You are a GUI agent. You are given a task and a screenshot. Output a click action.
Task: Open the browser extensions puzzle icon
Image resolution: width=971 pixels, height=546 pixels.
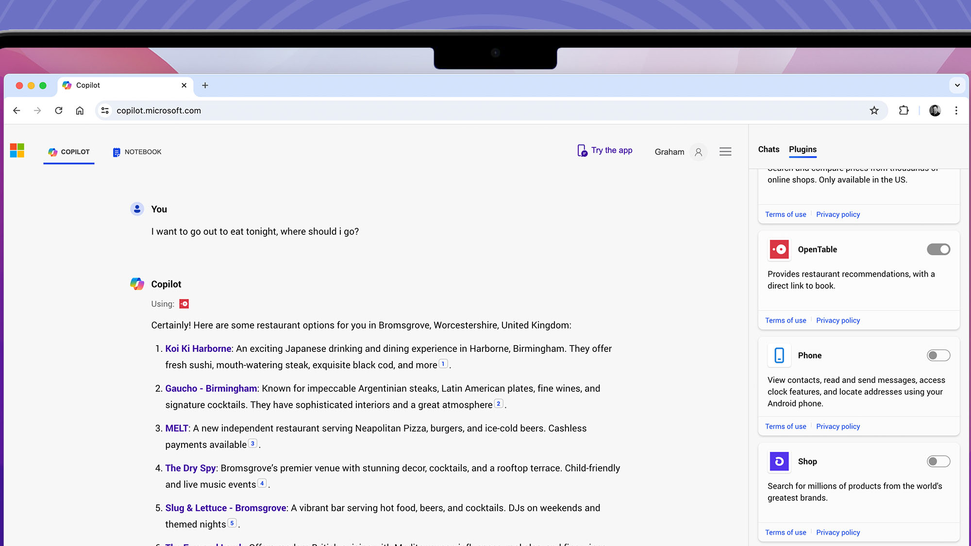[x=904, y=111]
